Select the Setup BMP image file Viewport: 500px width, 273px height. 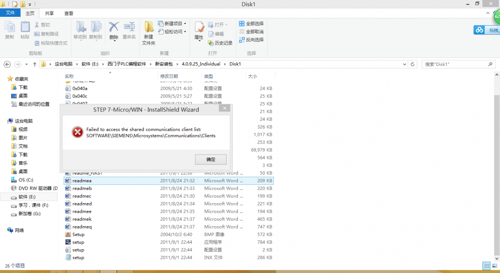click(168, 234)
